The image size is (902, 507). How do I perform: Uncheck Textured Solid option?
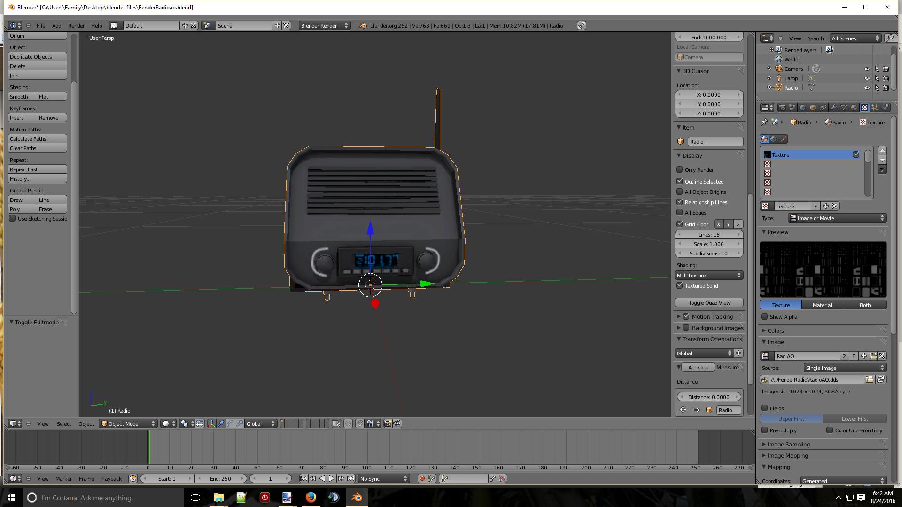pyautogui.click(x=679, y=285)
